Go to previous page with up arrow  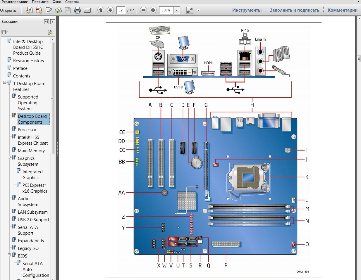tap(101, 10)
